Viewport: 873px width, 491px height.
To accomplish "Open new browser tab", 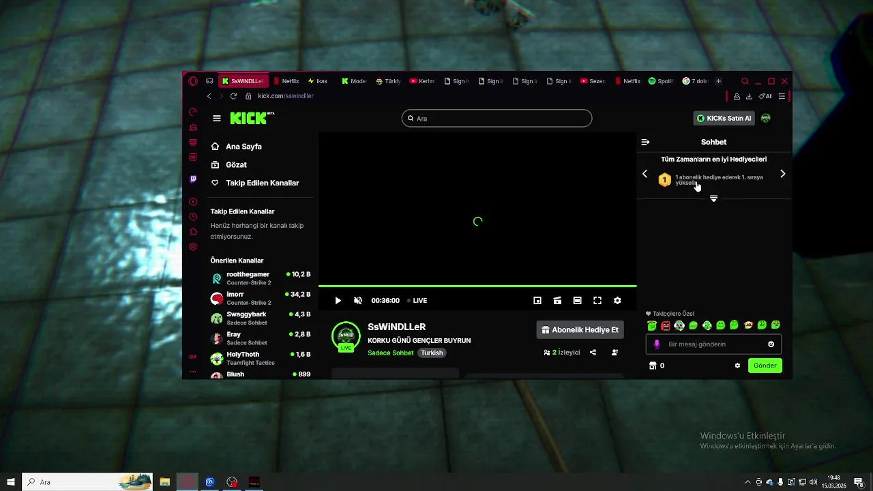I will (x=718, y=81).
